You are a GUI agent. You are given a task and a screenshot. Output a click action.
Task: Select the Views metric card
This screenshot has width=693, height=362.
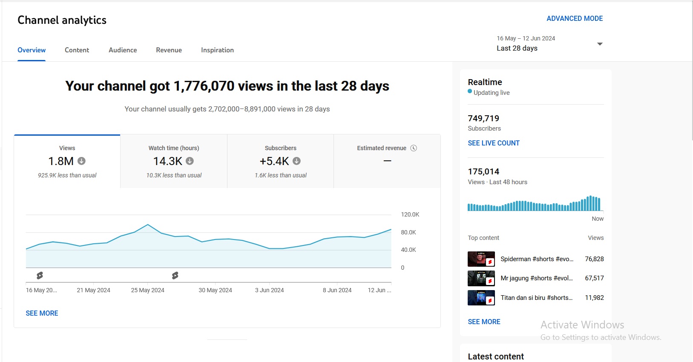coord(67,162)
